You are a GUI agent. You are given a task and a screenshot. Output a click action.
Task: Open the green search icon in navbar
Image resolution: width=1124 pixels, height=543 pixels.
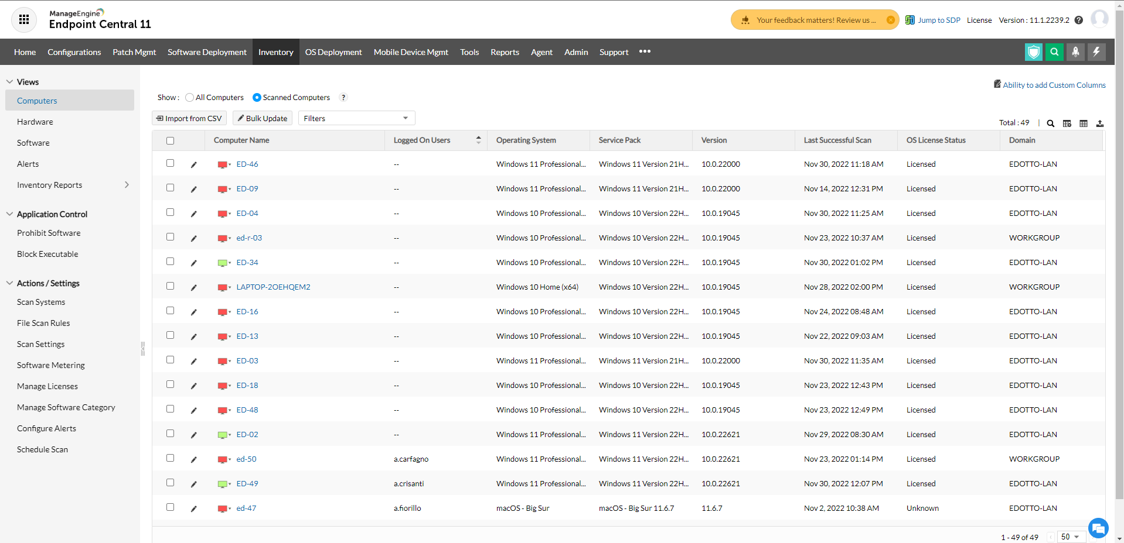point(1054,52)
